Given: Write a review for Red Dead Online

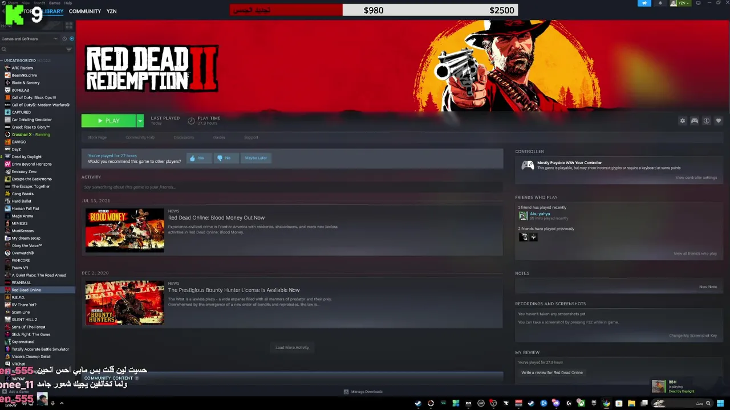Looking at the screenshot, I should tap(551, 372).
